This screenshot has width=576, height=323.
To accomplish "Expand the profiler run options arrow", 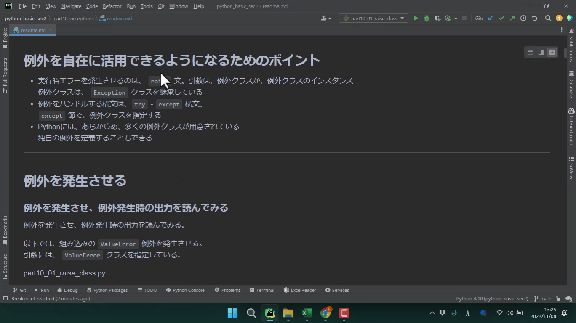I will [456, 19].
